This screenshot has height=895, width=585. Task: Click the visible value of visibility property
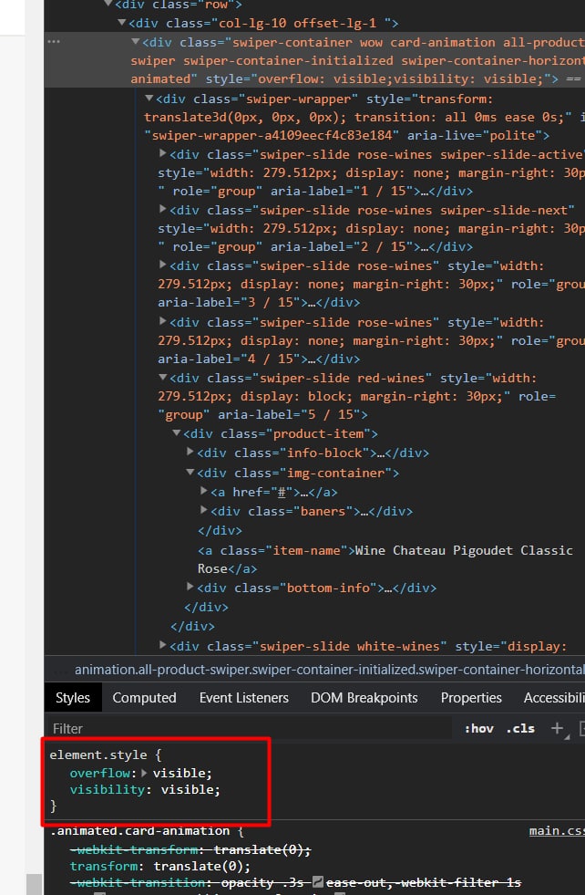(x=188, y=789)
